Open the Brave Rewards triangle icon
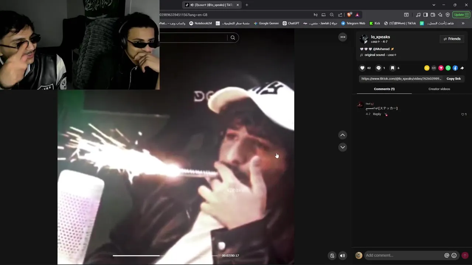 coord(357,15)
